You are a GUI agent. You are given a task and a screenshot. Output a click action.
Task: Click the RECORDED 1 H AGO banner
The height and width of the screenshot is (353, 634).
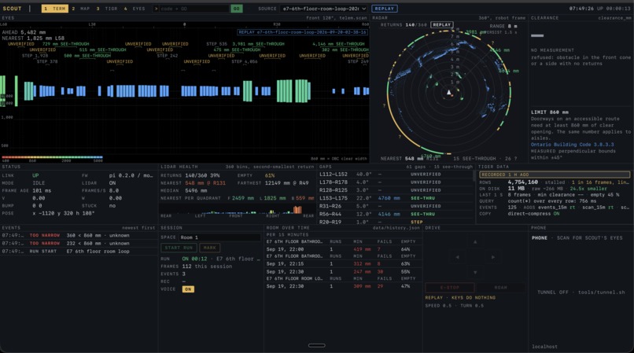click(x=555, y=175)
